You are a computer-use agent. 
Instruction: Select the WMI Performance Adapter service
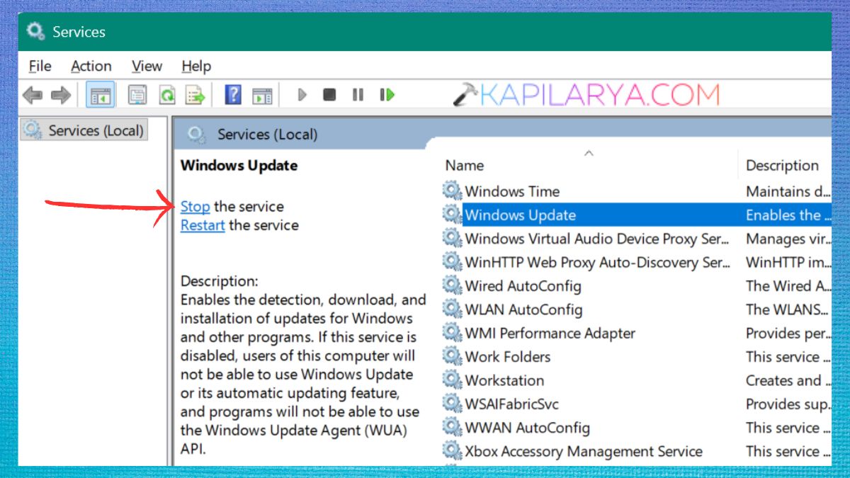pos(550,333)
